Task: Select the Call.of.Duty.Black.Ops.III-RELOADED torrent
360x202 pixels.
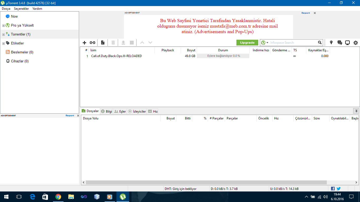Action: pos(116,56)
